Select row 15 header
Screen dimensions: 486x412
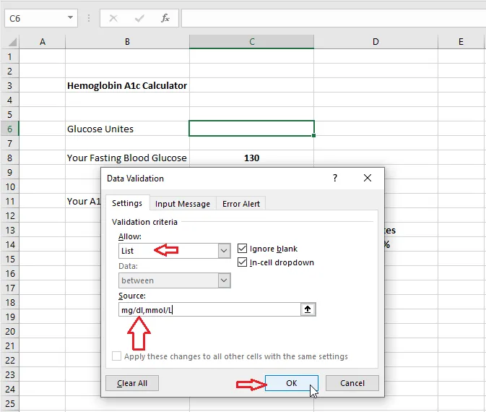(x=9, y=259)
